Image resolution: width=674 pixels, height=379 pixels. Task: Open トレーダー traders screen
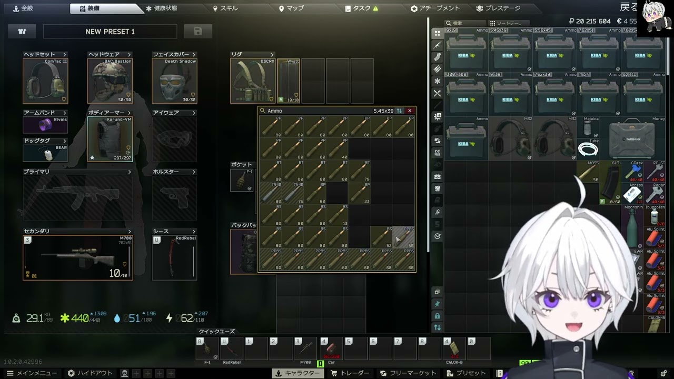[350, 373]
